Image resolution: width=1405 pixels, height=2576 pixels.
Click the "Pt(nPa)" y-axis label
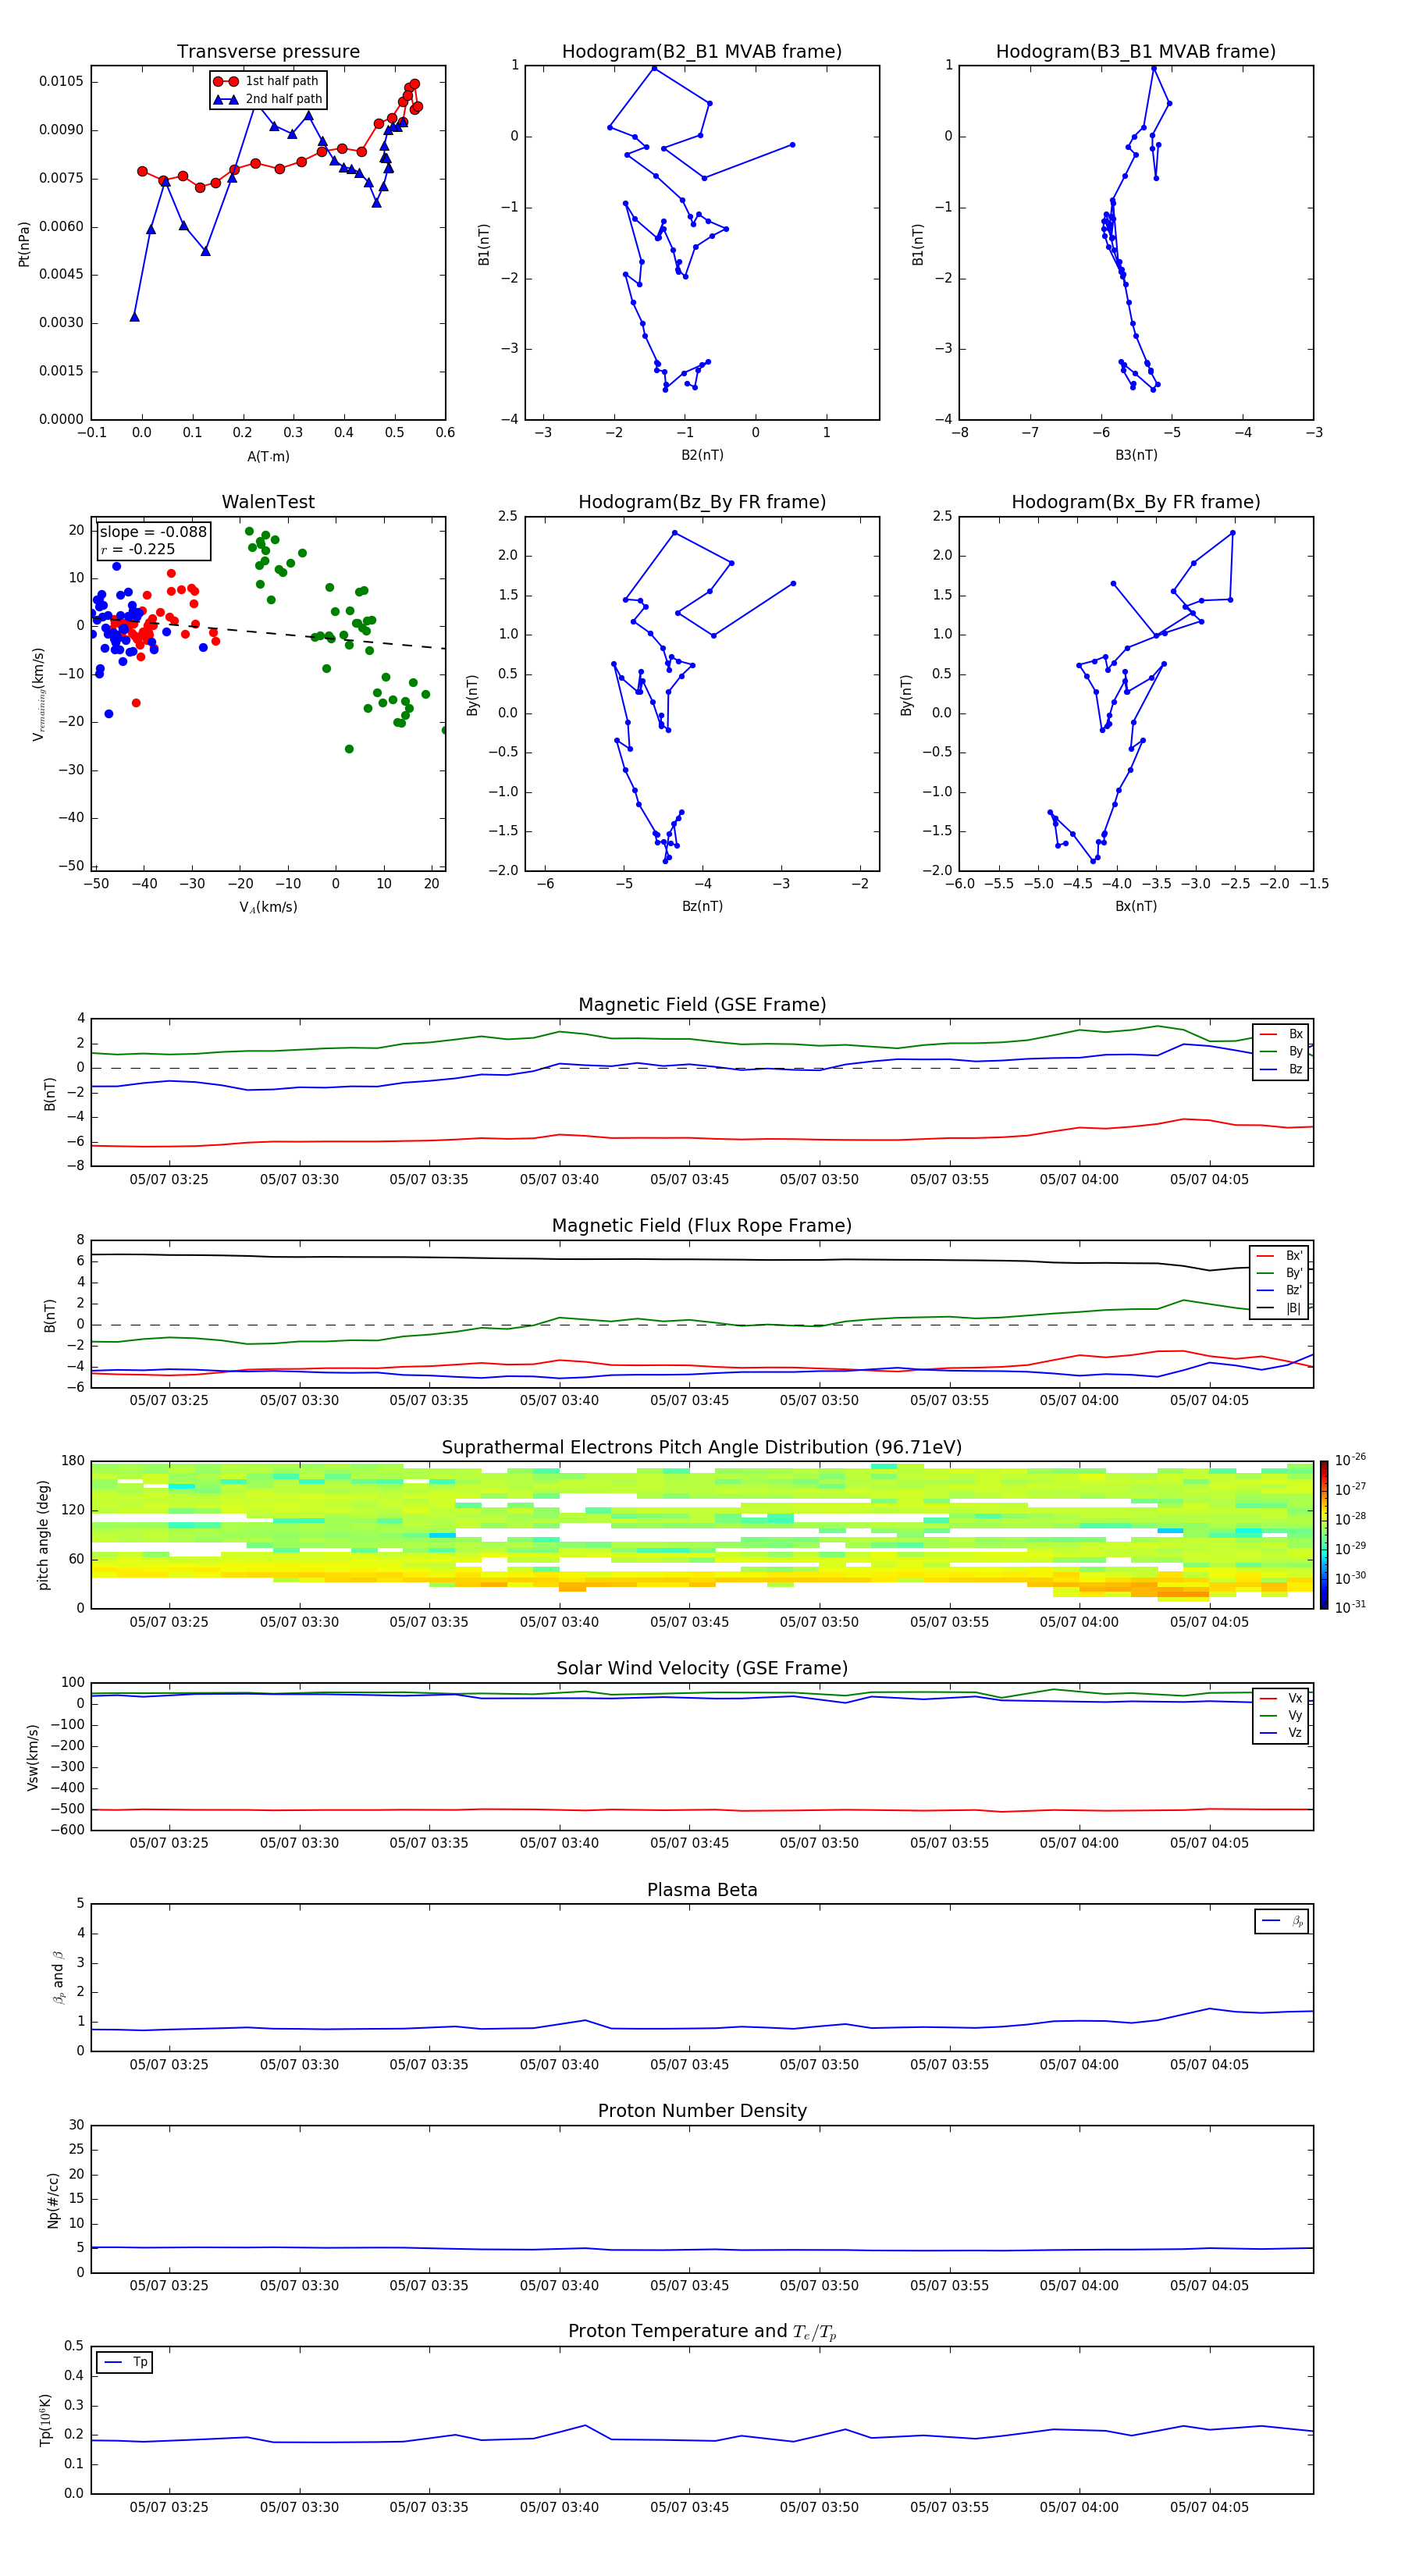pos(24,244)
